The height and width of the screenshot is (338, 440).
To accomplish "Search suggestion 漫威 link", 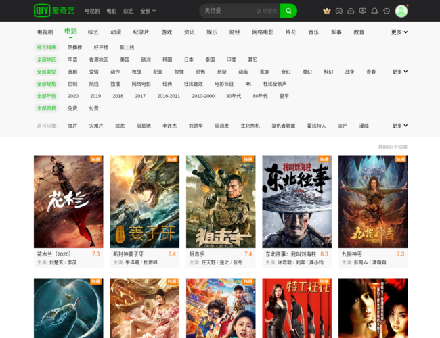I will 364,126.
